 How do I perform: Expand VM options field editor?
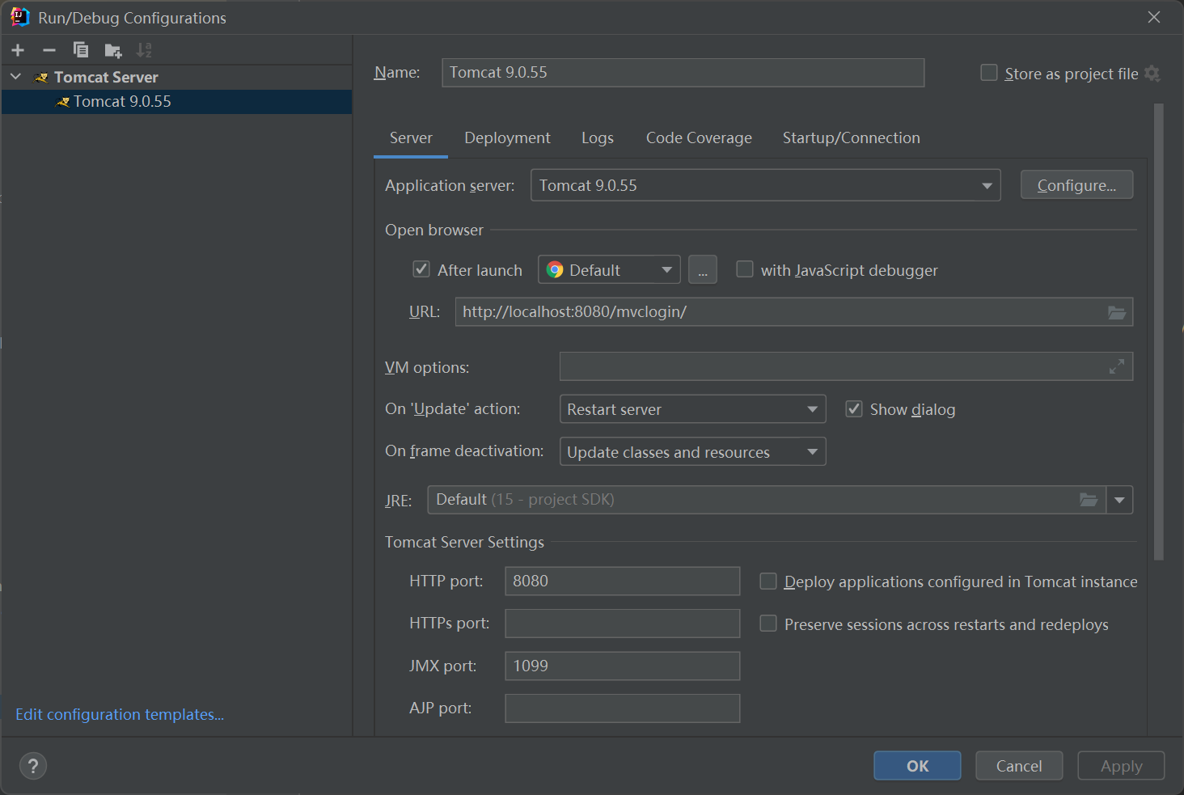pos(1117,366)
